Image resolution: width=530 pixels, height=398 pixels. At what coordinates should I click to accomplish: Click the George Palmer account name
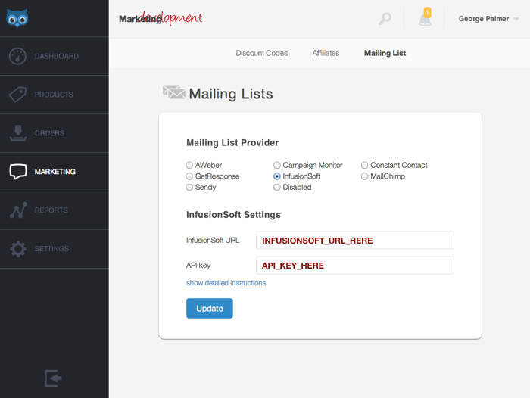point(483,19)
